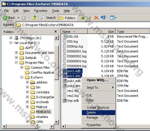This screenshot has width=150, height=131.
Task: Expand the bin folder node
Action: click(27, 87)
